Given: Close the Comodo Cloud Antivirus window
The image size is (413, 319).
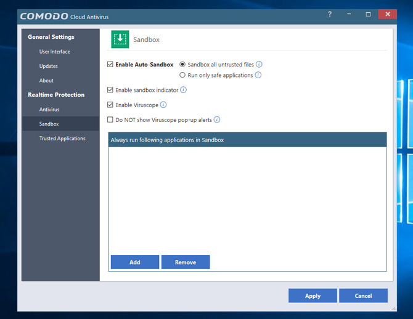Looking at the screenshot, I should pyautogui.click(x=388, y=14).
